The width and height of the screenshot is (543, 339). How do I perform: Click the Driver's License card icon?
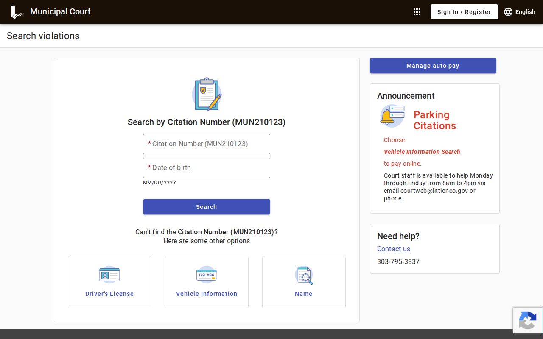pos(109,275)
